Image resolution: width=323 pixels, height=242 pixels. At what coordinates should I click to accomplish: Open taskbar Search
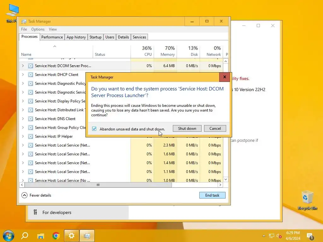(x=25, y=235)
